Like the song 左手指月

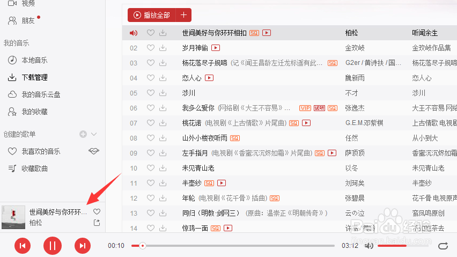[150, 153]
